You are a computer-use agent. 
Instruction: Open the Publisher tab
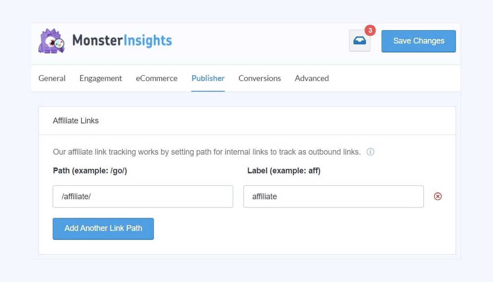tap(208, 78)
